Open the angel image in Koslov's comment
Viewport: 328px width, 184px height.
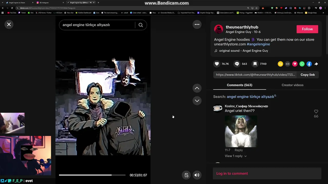click(241, 131)
